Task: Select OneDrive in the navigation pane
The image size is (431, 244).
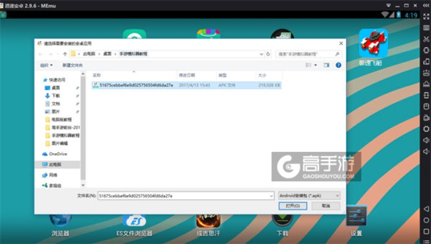Action: 58,154
